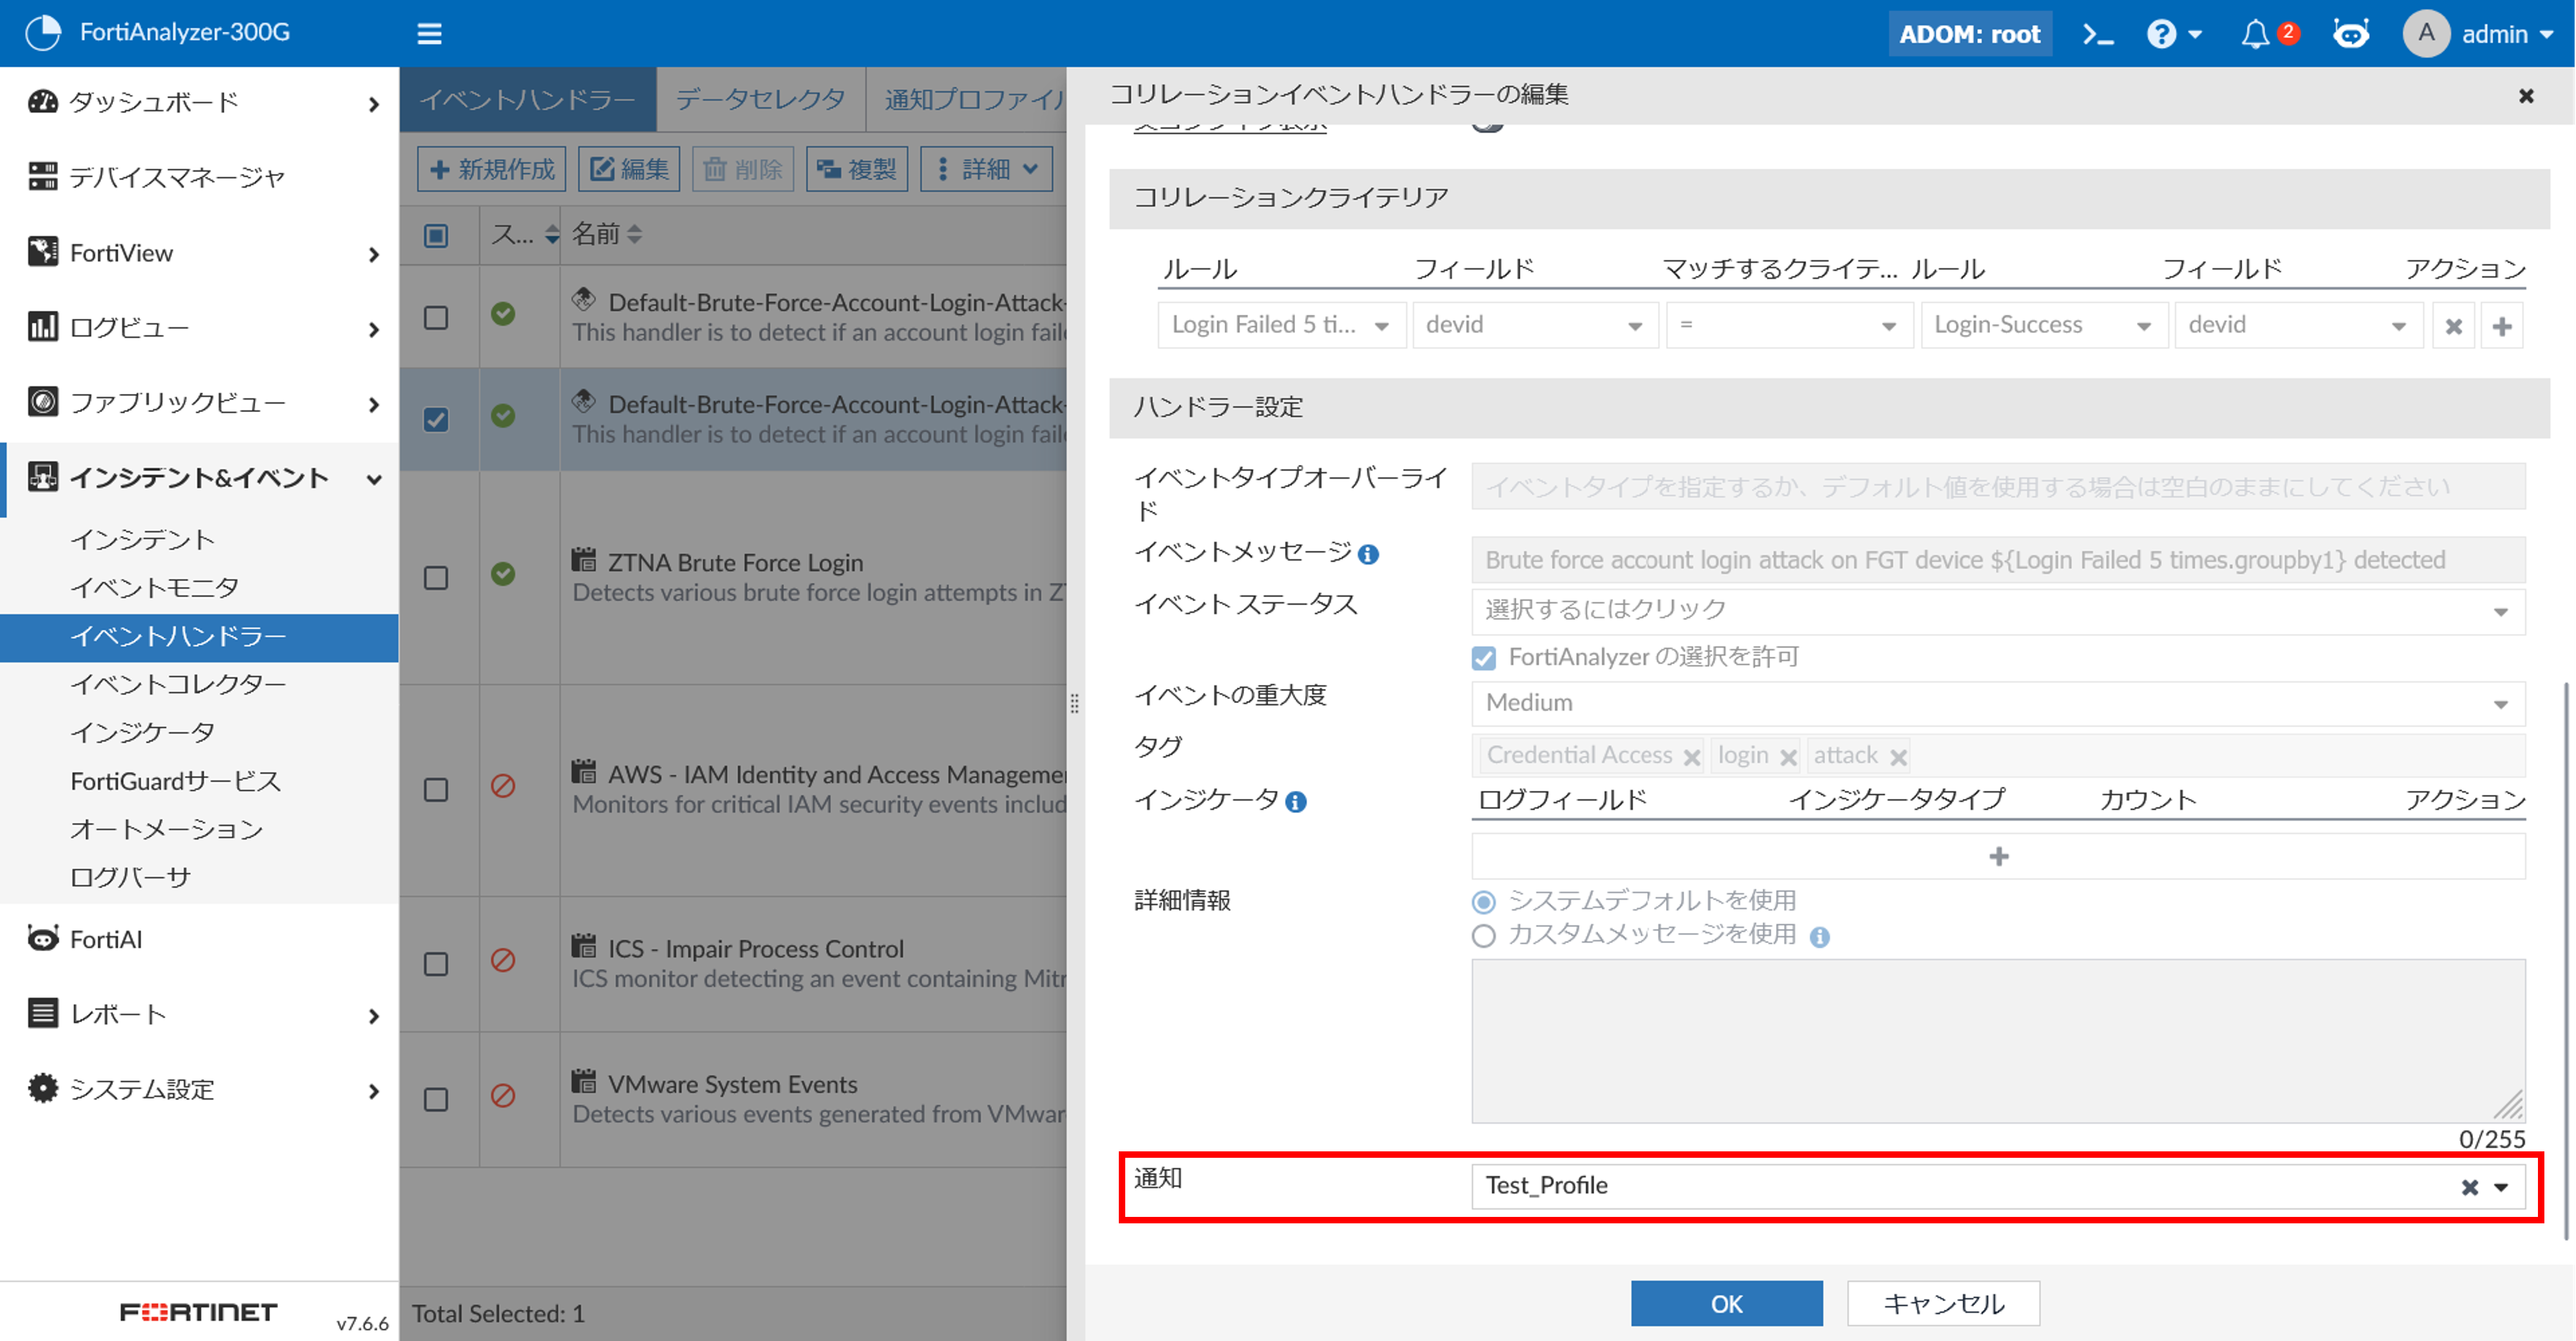Click the detail message text area

point(1997,1040)
